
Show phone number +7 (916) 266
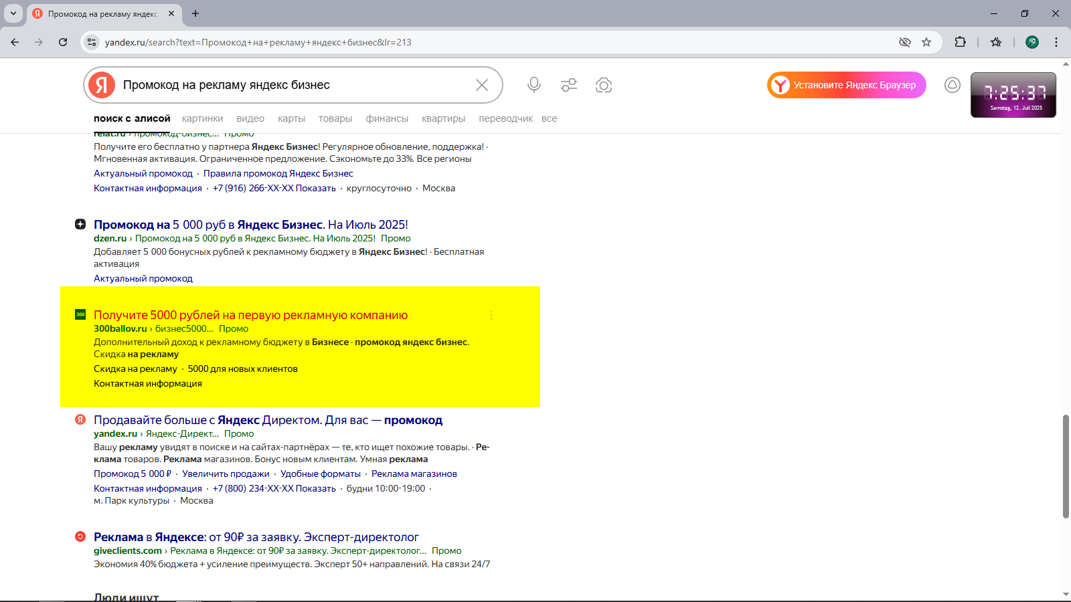(274, 188)
